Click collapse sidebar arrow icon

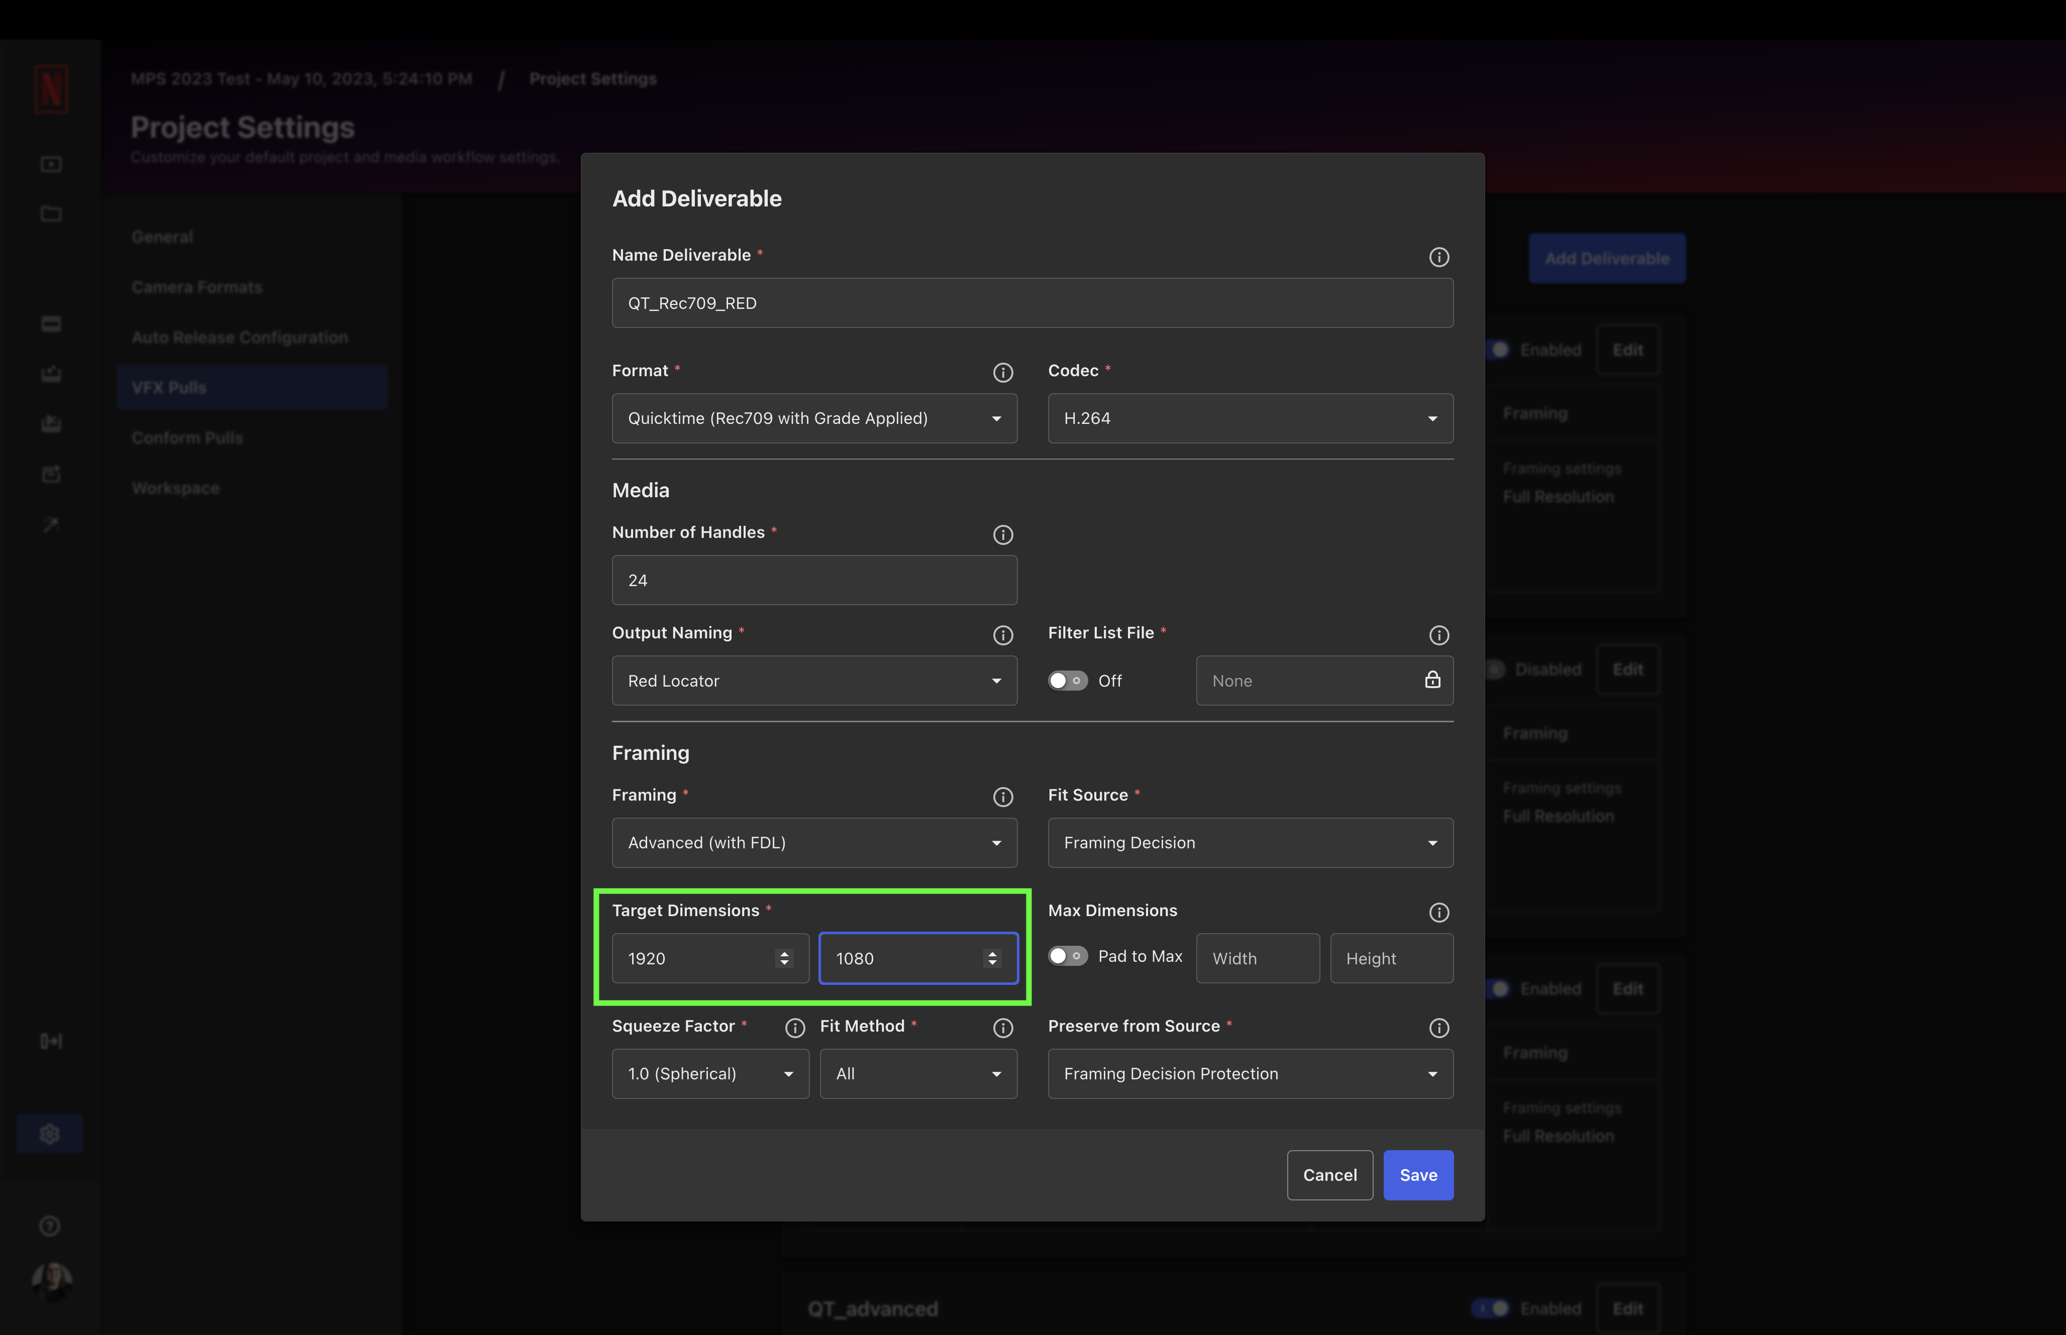[x=51, y=1040]
